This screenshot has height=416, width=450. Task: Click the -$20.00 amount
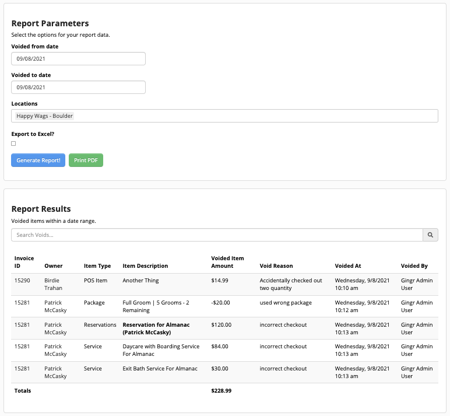pos(220,303)
